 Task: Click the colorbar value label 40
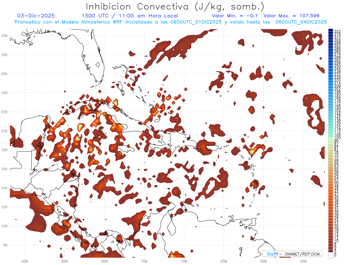point(336,198)
